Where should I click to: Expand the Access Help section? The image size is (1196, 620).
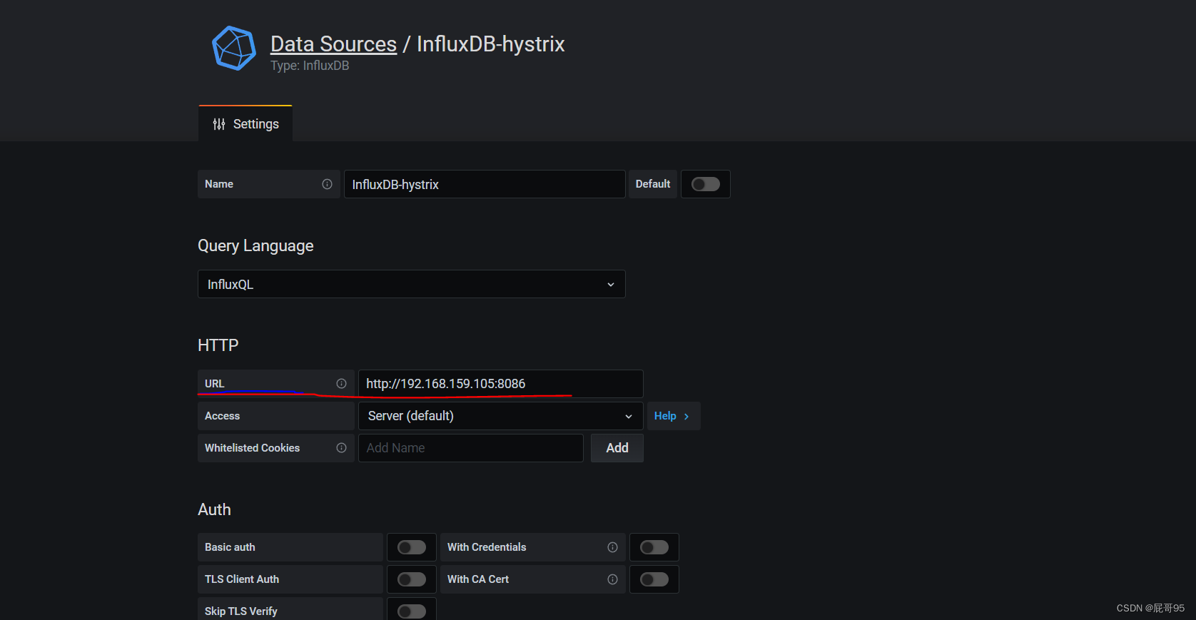pos(674,416)
